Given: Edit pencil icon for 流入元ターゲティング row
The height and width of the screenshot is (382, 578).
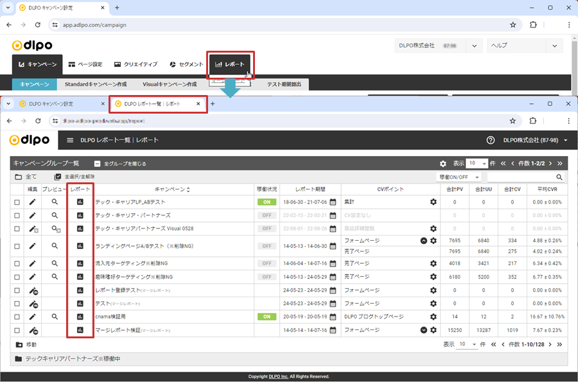Looking at the screenshot, I should 33,263.
